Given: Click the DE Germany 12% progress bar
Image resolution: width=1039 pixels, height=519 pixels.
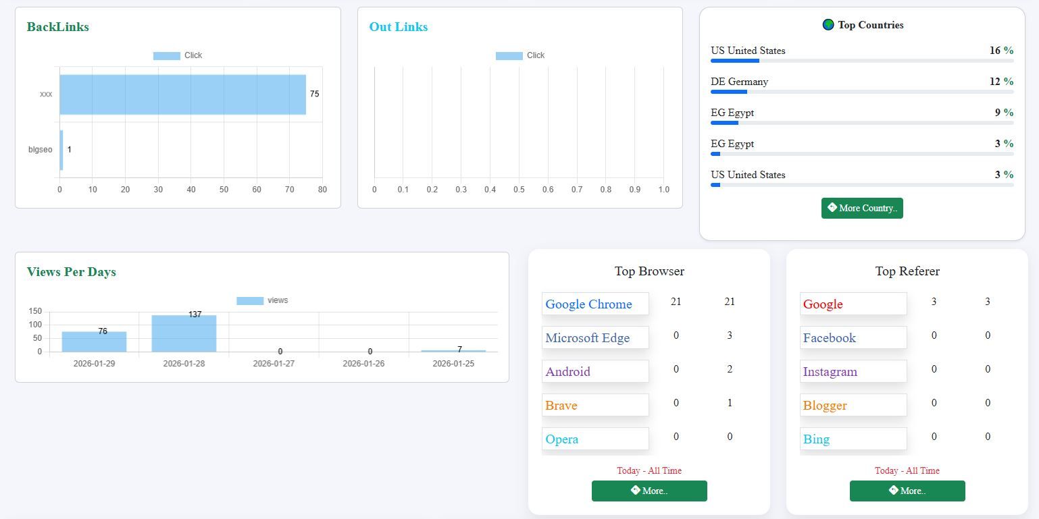Looking at the screenshot, I should click(x=862, y=92).
